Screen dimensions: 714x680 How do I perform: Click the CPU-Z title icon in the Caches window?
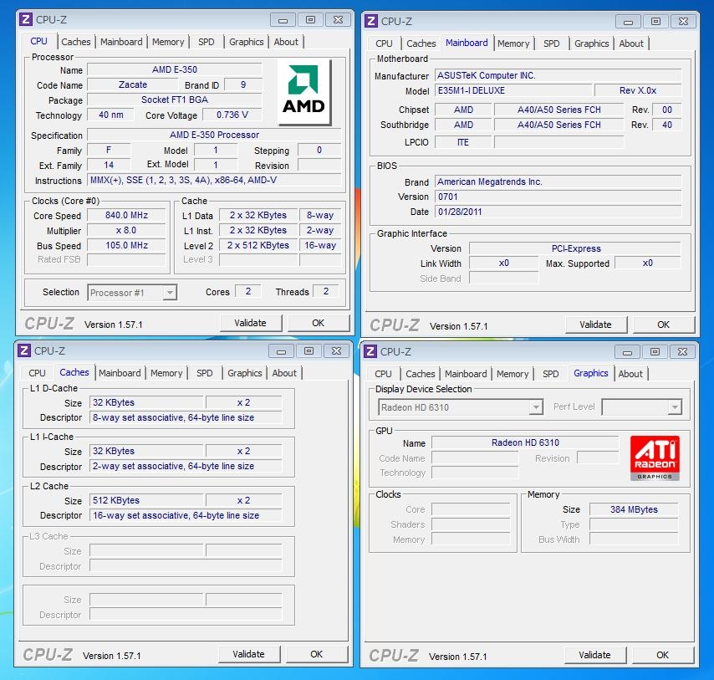[24, 350]
